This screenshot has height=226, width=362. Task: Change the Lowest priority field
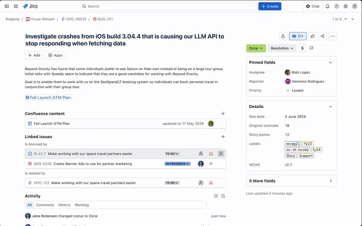[295, 91]
